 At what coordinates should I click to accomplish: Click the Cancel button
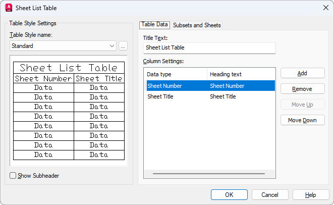coord(270,195)
